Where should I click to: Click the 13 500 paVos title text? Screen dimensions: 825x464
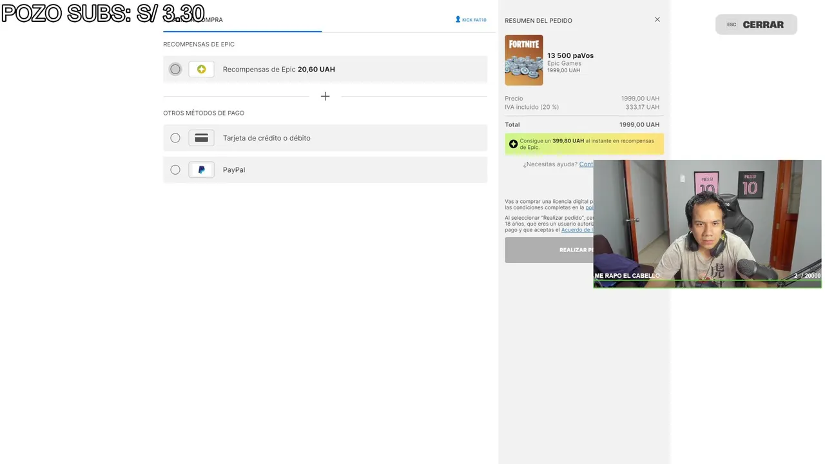pyautogui.click(x=570, y=55)
